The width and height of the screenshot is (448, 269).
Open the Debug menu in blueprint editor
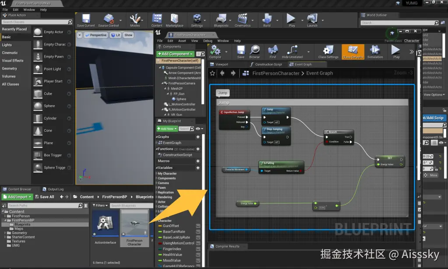(x=207, y=41)
